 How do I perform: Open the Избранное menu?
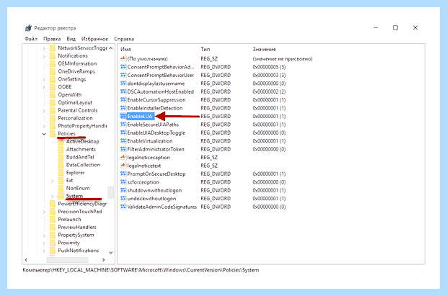click(x=94, y=39)
